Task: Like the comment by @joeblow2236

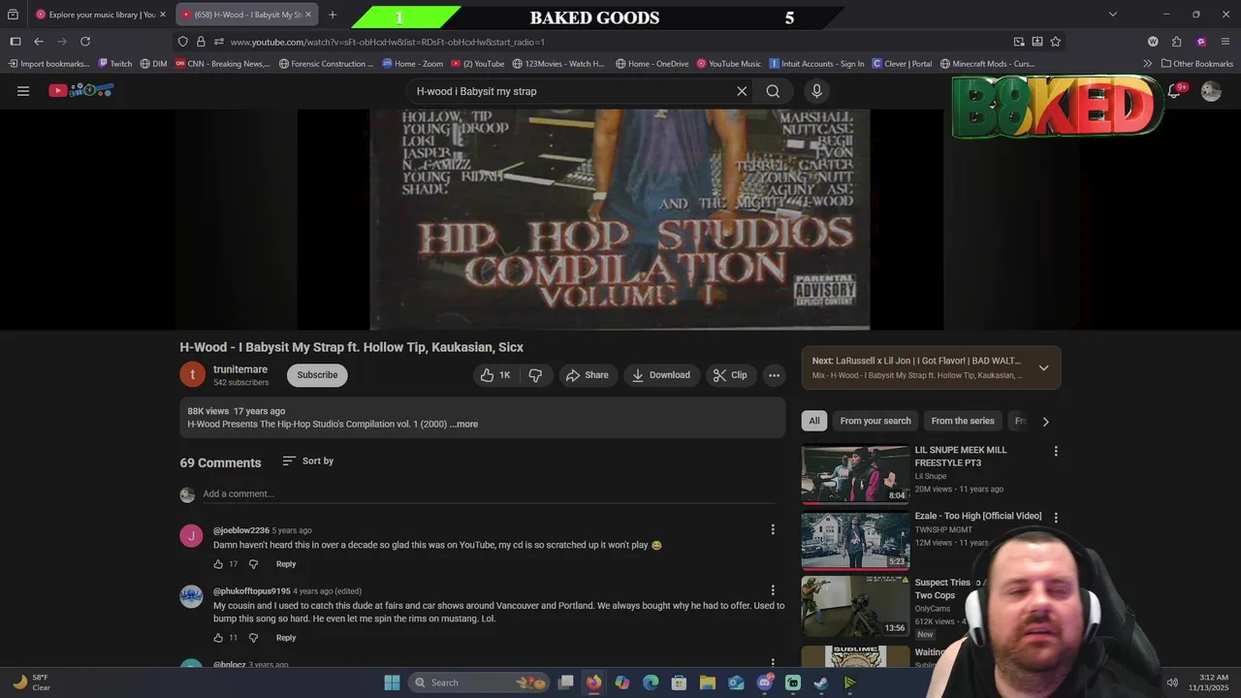Action: coord(218,564)
